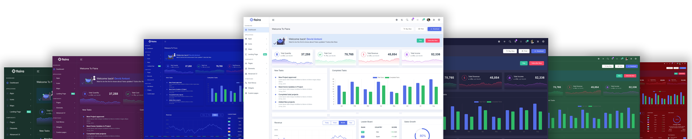Viewport: 692px width, 139px height.
Task: Select the Today revenue tab in white window
Action: [x=327, y=123]
